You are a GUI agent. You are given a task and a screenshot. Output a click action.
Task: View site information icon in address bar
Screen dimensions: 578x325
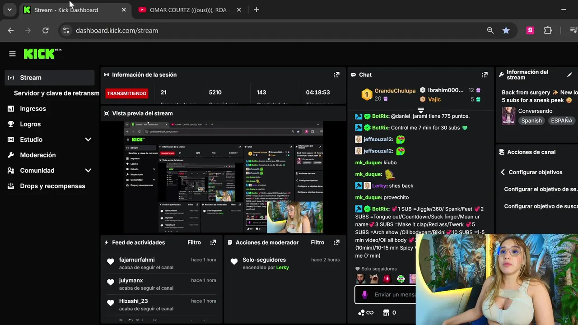click(66, 30)
